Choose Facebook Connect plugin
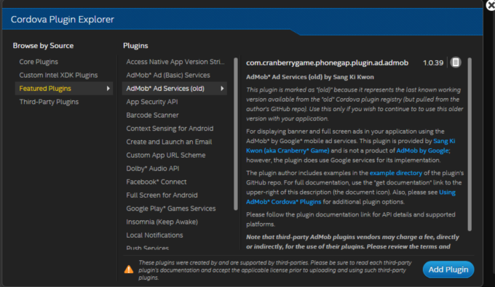 click(157, 182)
